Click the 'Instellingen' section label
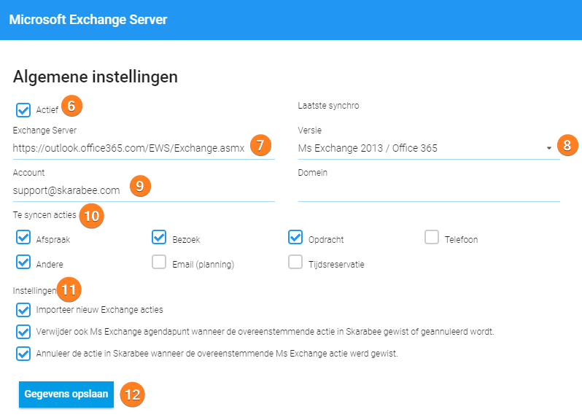Viewport: 582px width, 420px height. [35, 290]
